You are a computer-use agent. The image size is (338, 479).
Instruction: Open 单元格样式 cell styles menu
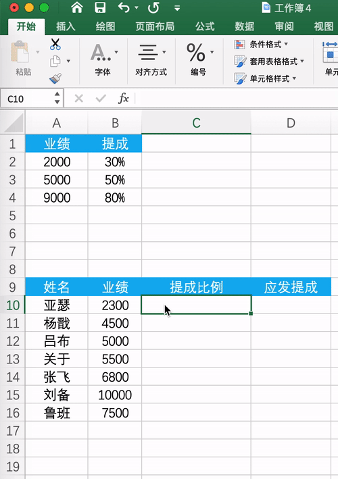265,78
